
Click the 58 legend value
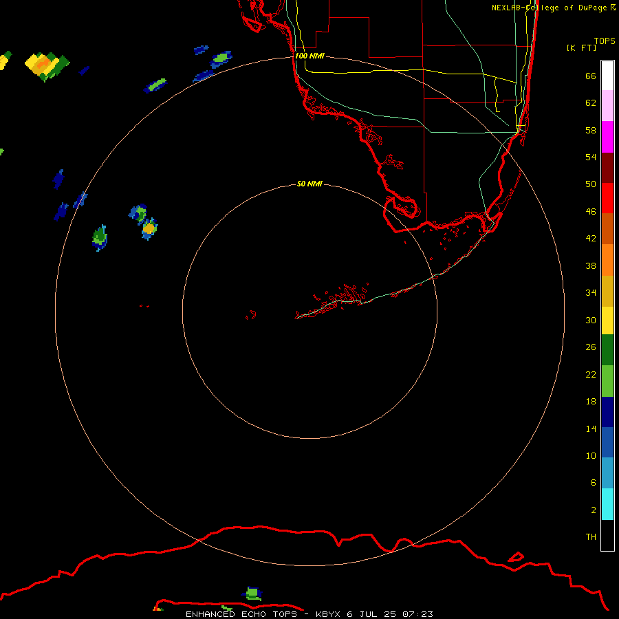coord(591,130)
